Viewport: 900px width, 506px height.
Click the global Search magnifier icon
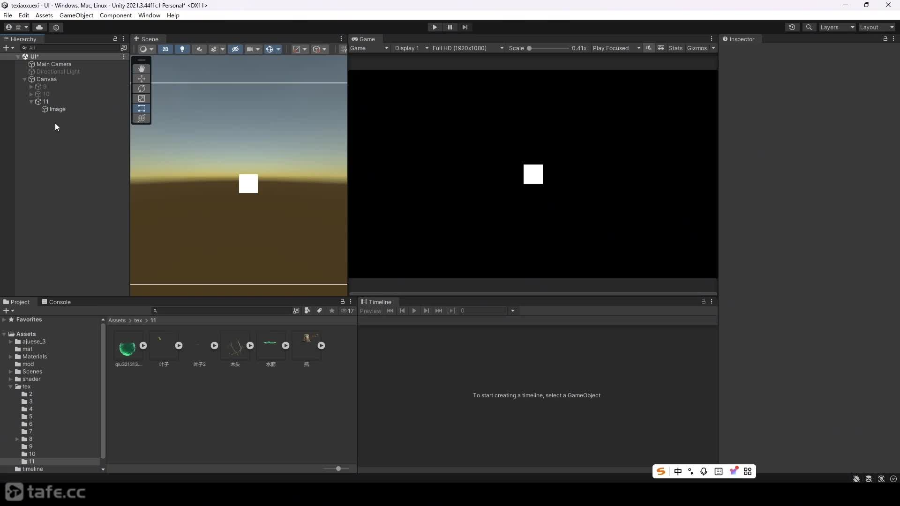[x=809, y=27]
